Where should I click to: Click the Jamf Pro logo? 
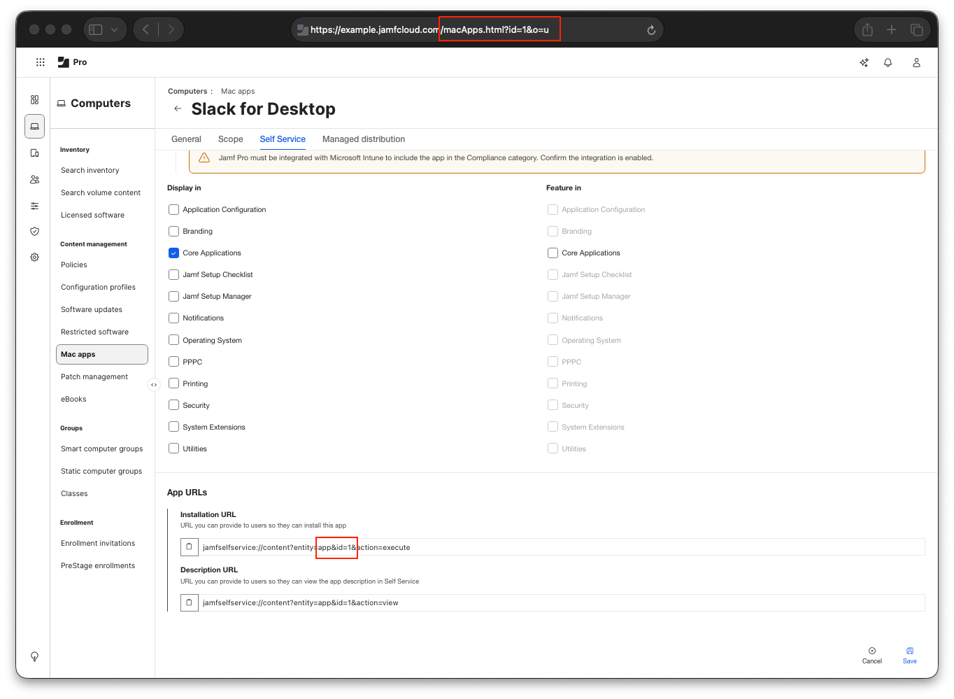coord(72,62)
